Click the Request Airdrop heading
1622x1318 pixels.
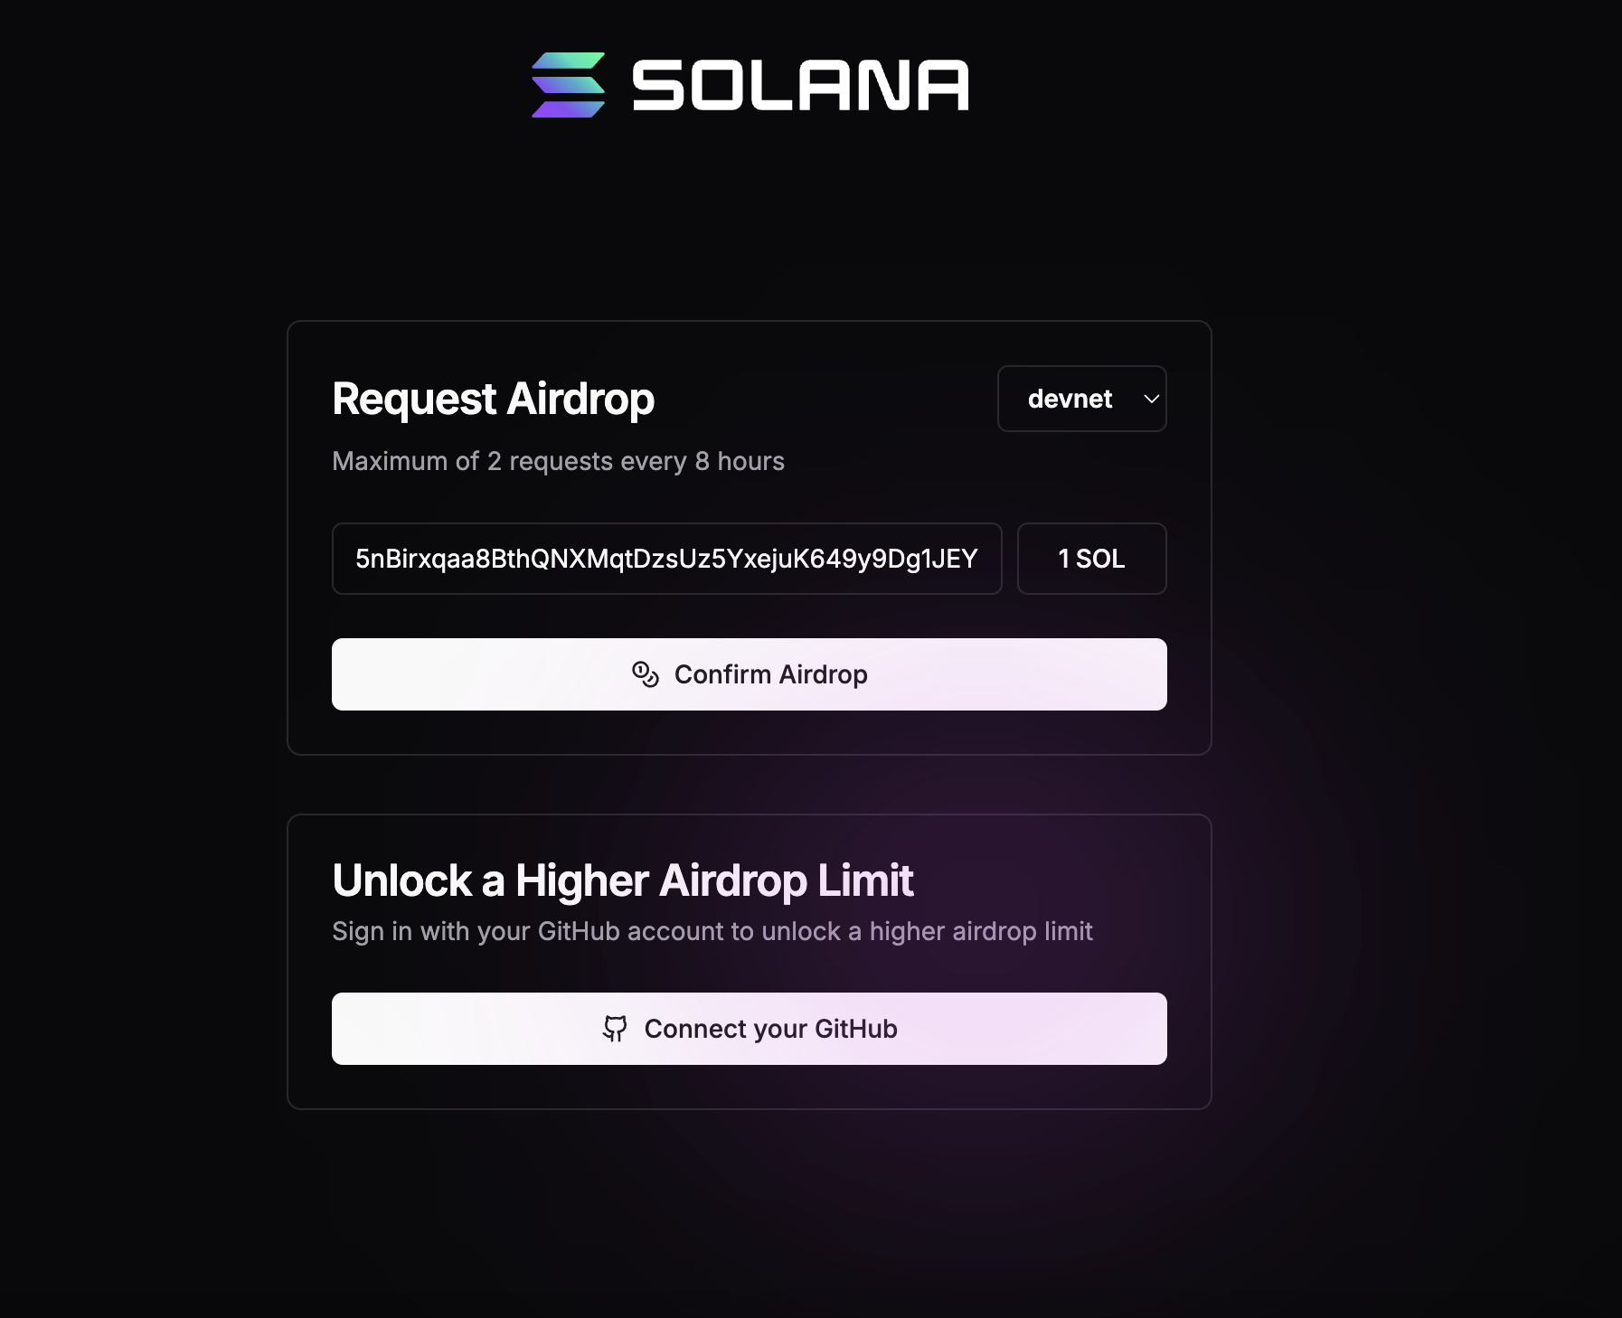(x=493, y=399)
